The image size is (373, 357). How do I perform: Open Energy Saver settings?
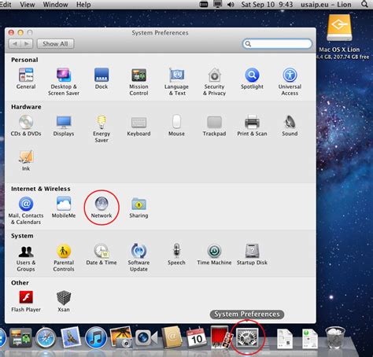click(x=102, y=129)
